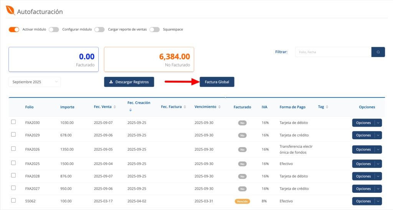393x210 pixels.
Task: Click the Facturado column header
Action: click(x=243, y=107)
